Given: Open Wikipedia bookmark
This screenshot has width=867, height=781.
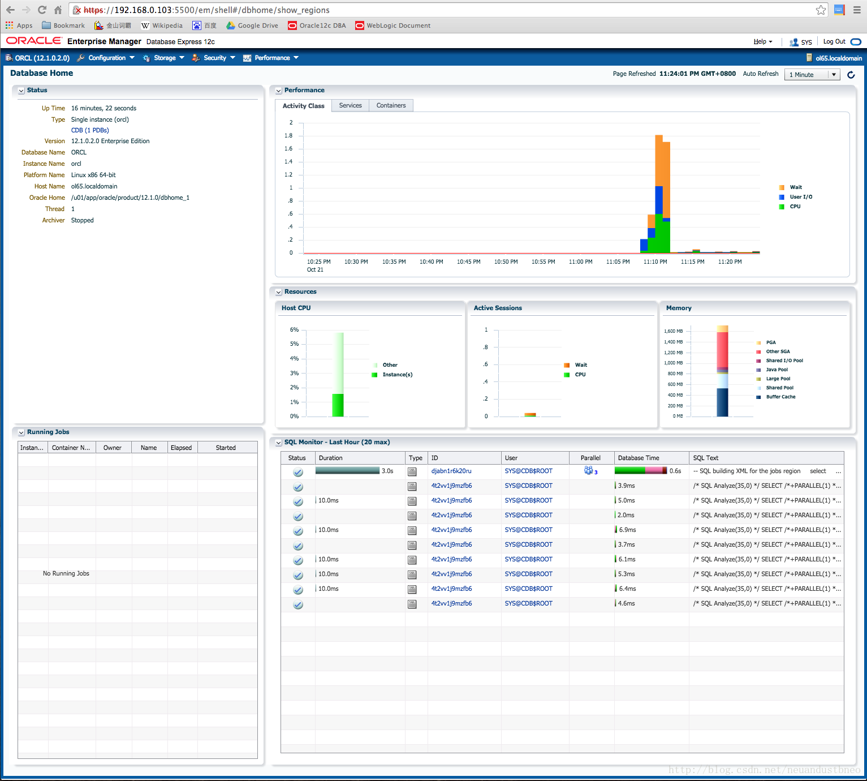Looking at the screenshot, I should tap(162, 25).
